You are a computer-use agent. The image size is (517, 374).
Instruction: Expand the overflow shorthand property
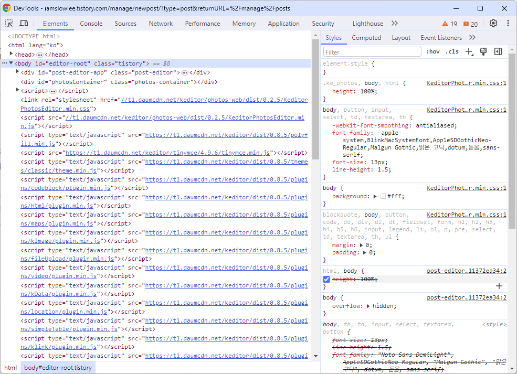368,306
